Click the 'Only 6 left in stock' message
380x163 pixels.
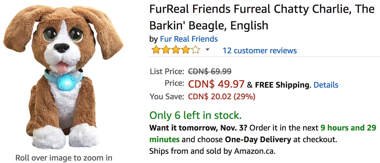pyautogui.click(x=195, y=116)
